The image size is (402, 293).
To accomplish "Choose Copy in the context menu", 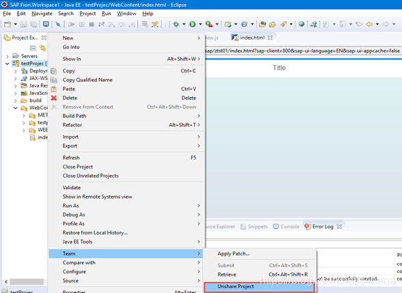I will [x=126, y=71].
